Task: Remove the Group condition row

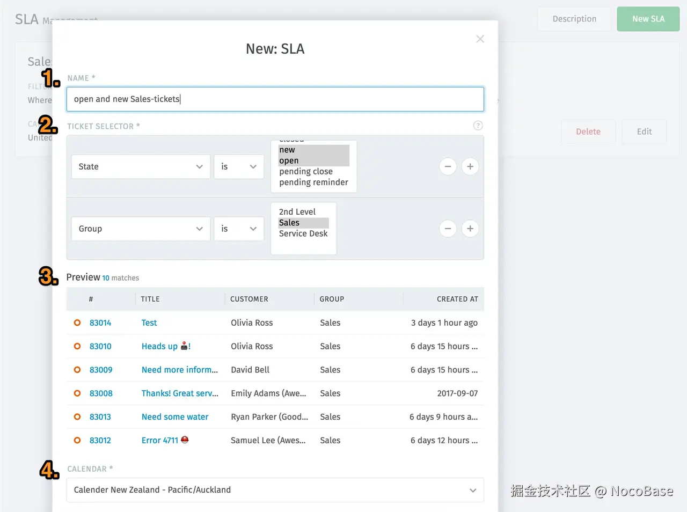Action: [x=448, y=229]
